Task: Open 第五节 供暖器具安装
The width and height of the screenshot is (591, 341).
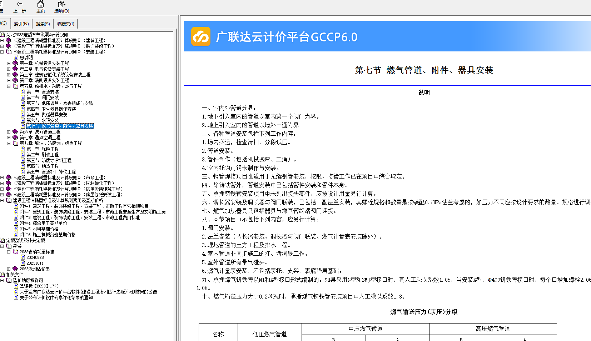Action: (x=47, y=115)
